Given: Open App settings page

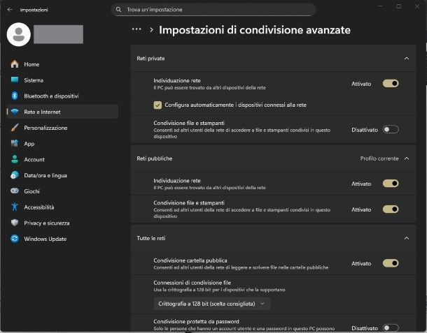Looking at the screenshot, I should point(62,143).
